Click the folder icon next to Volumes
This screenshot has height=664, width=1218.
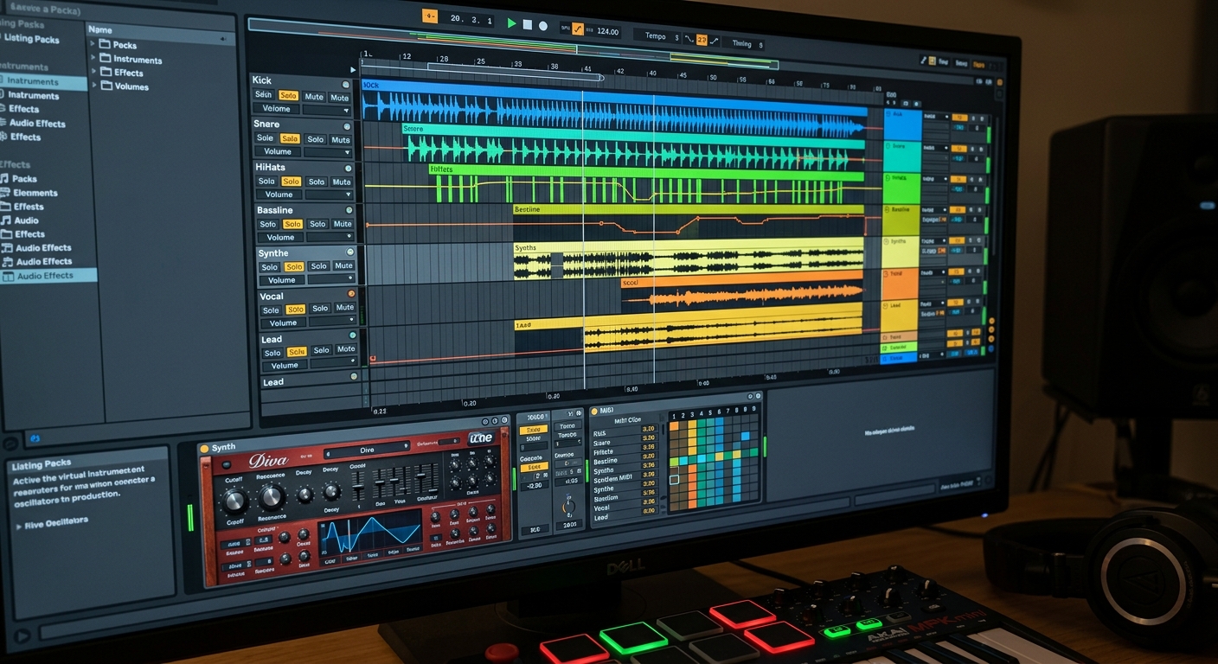point(106,86)
